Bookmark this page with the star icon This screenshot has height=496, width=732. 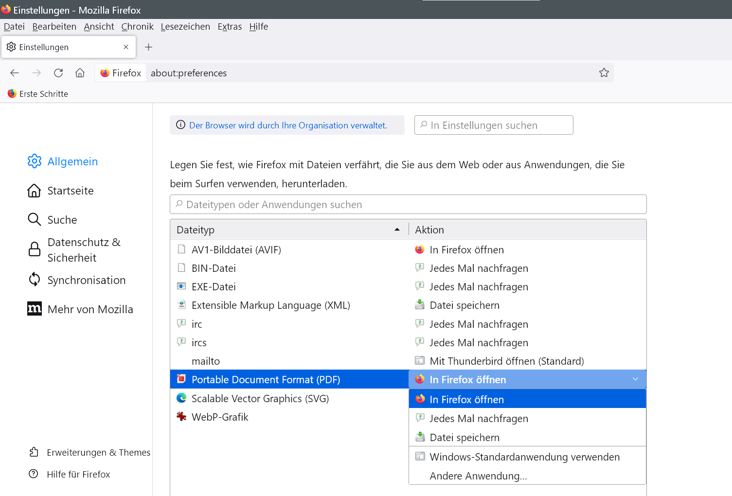tap(604, 73)
